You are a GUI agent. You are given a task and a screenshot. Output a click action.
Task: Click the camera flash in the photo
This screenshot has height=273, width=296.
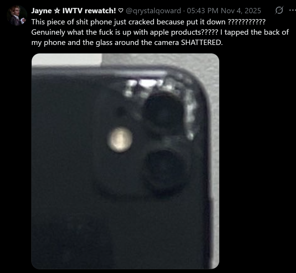[120, 140]
